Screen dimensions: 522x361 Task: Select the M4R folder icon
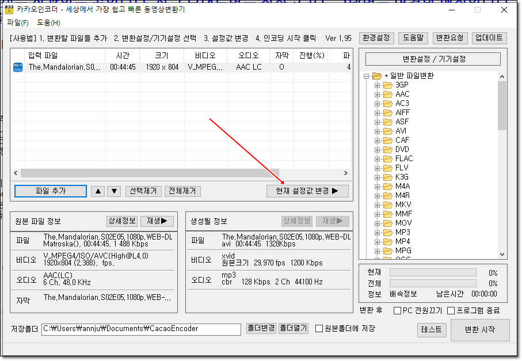387,196
